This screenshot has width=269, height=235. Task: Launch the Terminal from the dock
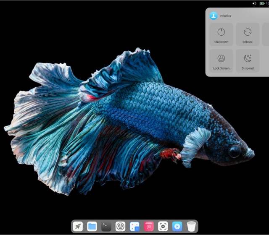coord(106,227)
